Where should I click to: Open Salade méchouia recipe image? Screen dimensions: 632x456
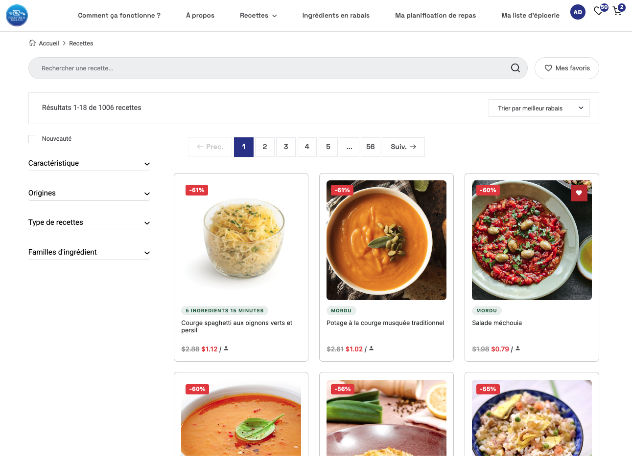click(x=532, y=240)
